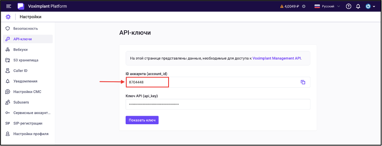Click the Voximplant logo icon
This screenshot has height=146, width=382.
(21, 6)
